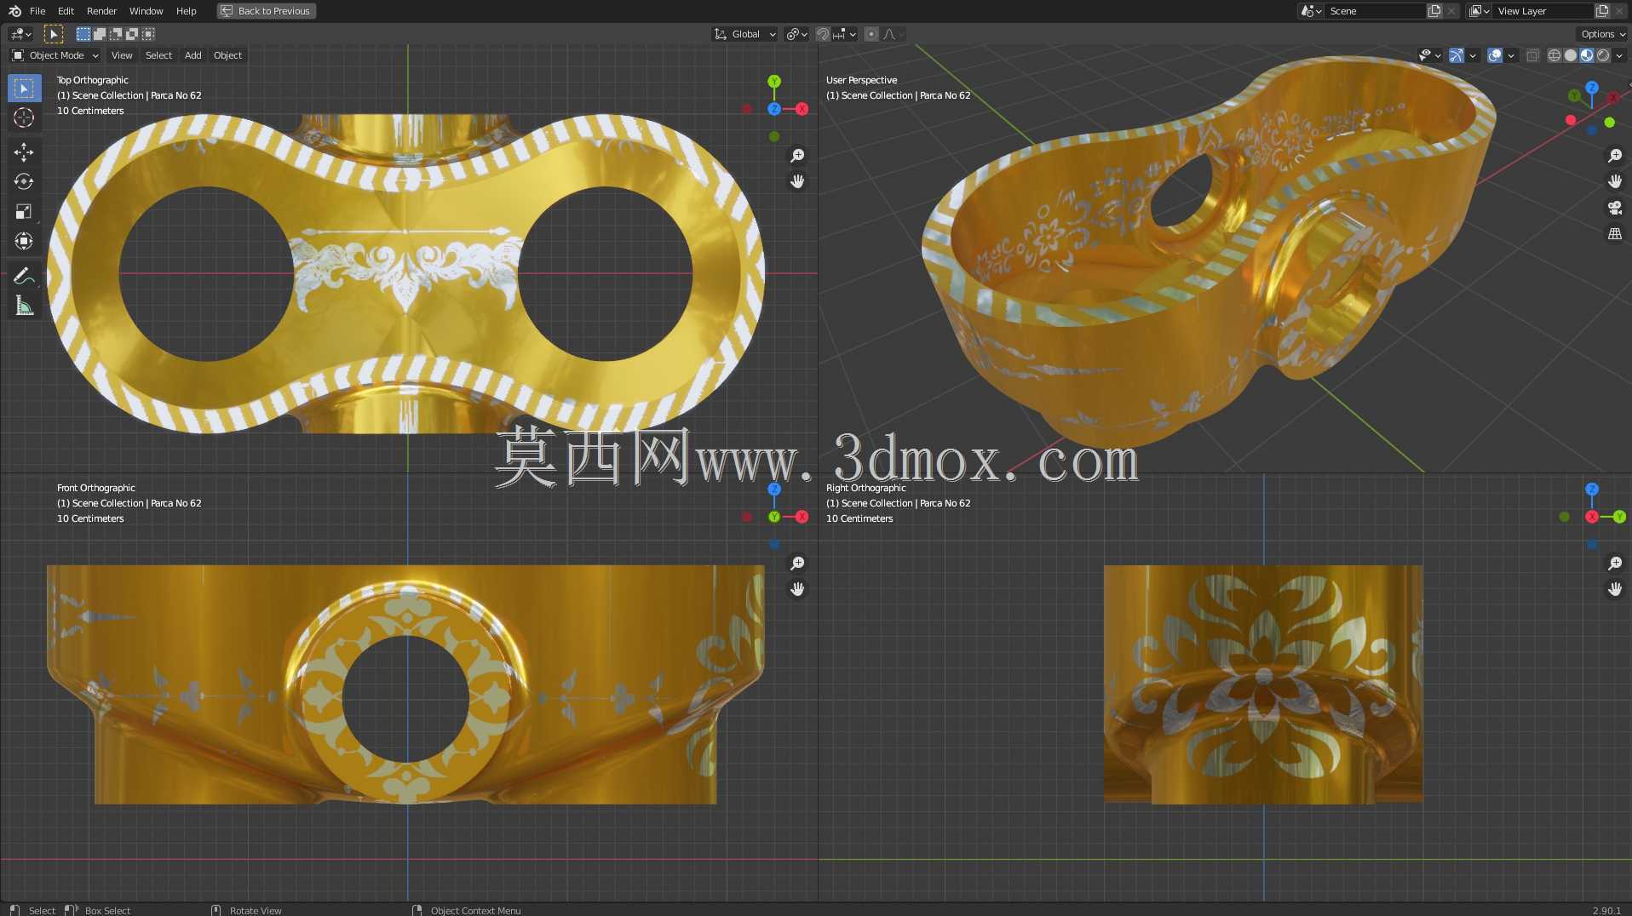Choose the Set New Selection mode icon

pyautogui.click(x=83, y=34)
